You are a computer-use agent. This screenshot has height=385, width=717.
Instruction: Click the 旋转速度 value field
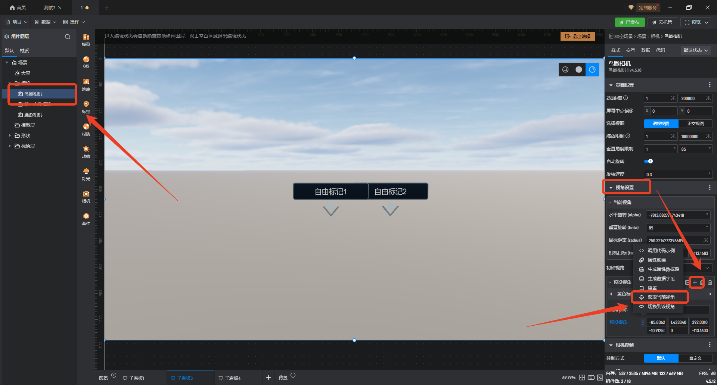coord(677,174)
